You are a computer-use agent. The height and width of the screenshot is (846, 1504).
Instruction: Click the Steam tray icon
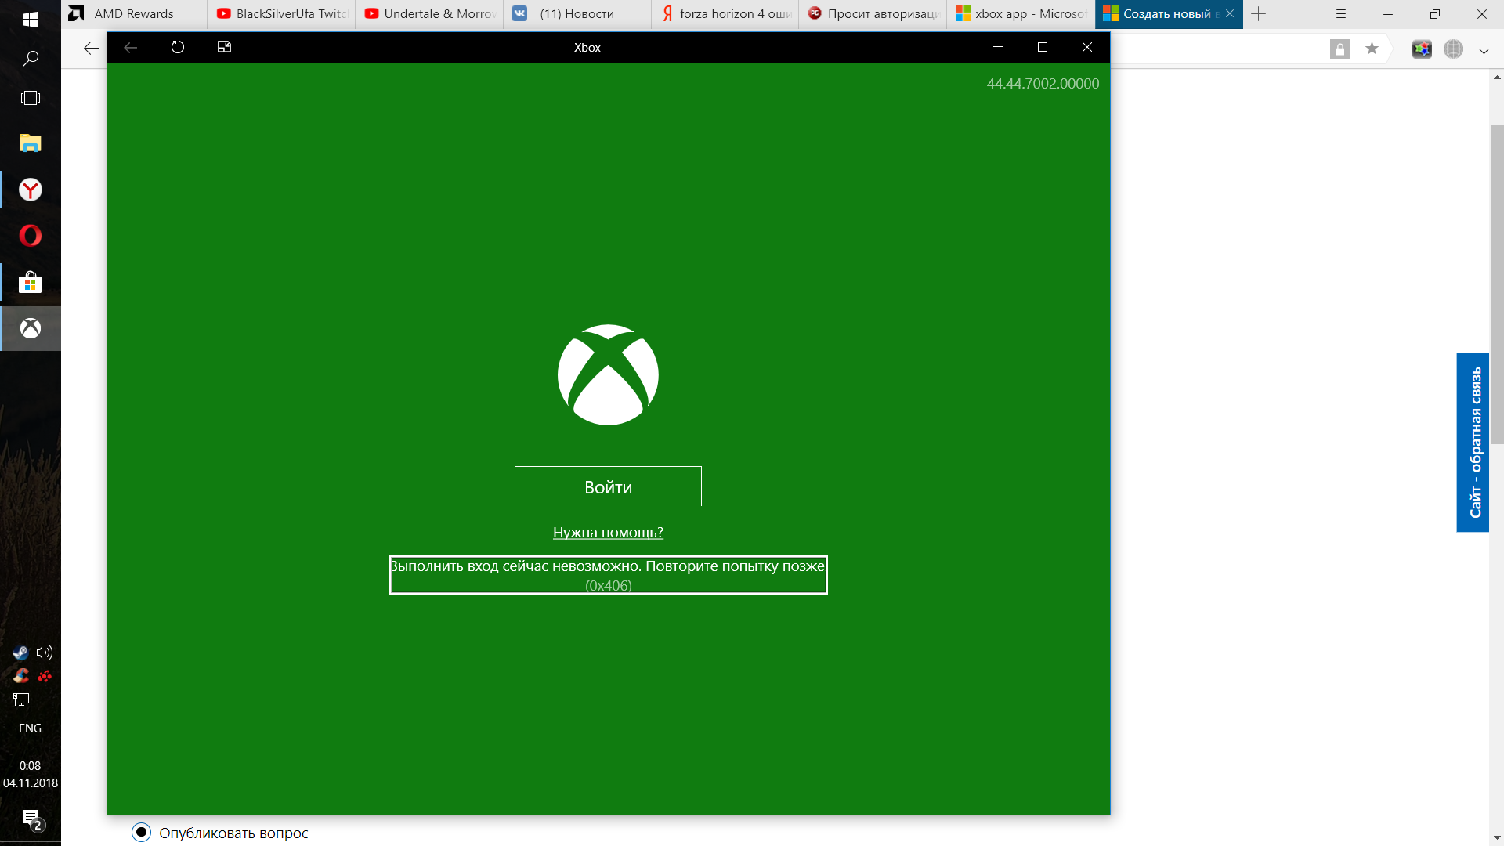(x=21, y=653)
